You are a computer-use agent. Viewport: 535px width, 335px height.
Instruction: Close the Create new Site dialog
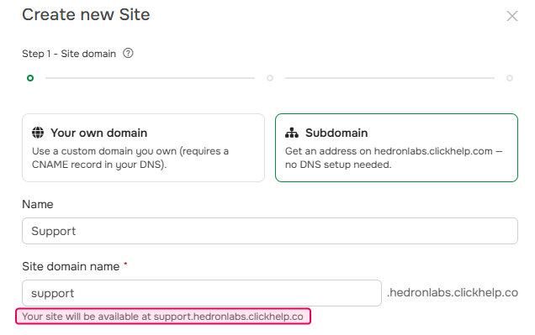pos(511,16)
